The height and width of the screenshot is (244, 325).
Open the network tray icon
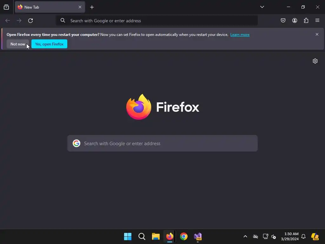(266, 236)
